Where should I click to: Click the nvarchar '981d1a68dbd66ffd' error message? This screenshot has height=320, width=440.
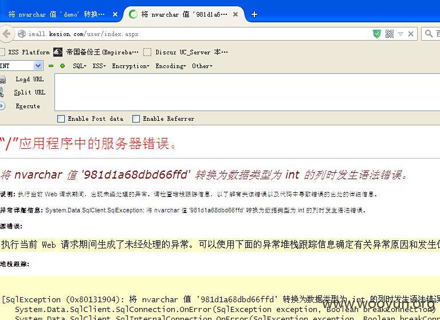203,175
